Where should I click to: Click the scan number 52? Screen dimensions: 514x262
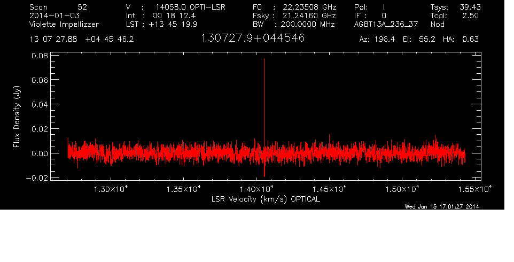(82, 7)
